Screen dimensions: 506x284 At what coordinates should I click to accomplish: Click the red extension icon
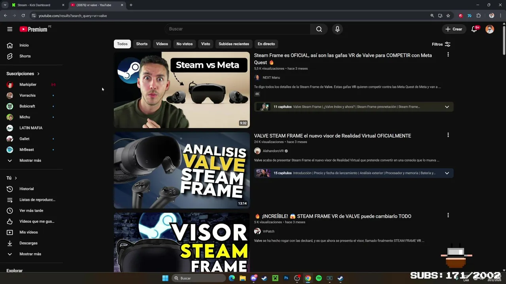pyautogui.click(x=461, y=16)
